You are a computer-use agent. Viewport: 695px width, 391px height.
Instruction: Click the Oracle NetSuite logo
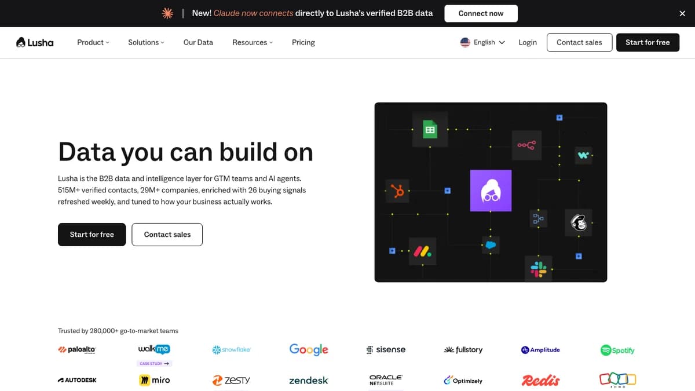tap(386, 381)
